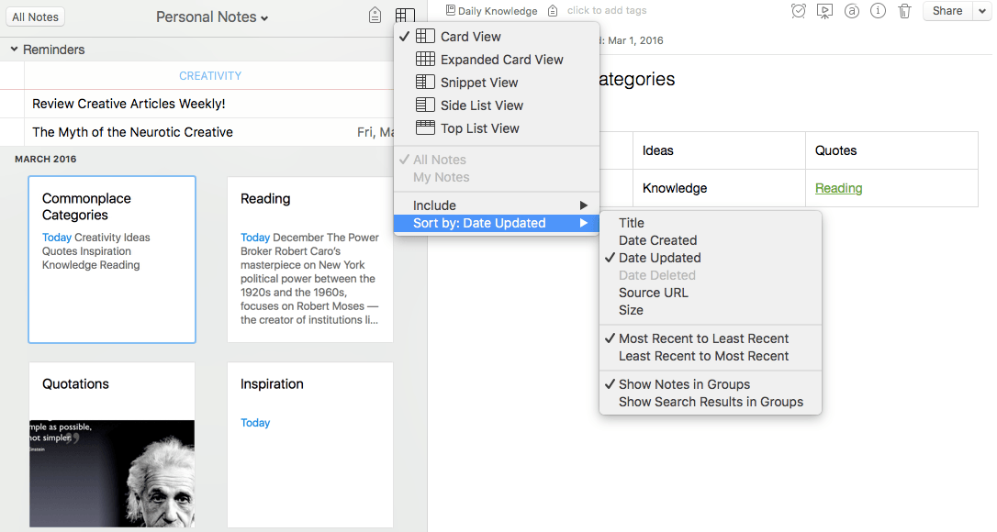The image size is (997, 532).
Task: Open the Personal Notes notebook dropdown
Action: pyautogui.click(x=212, y=17)
